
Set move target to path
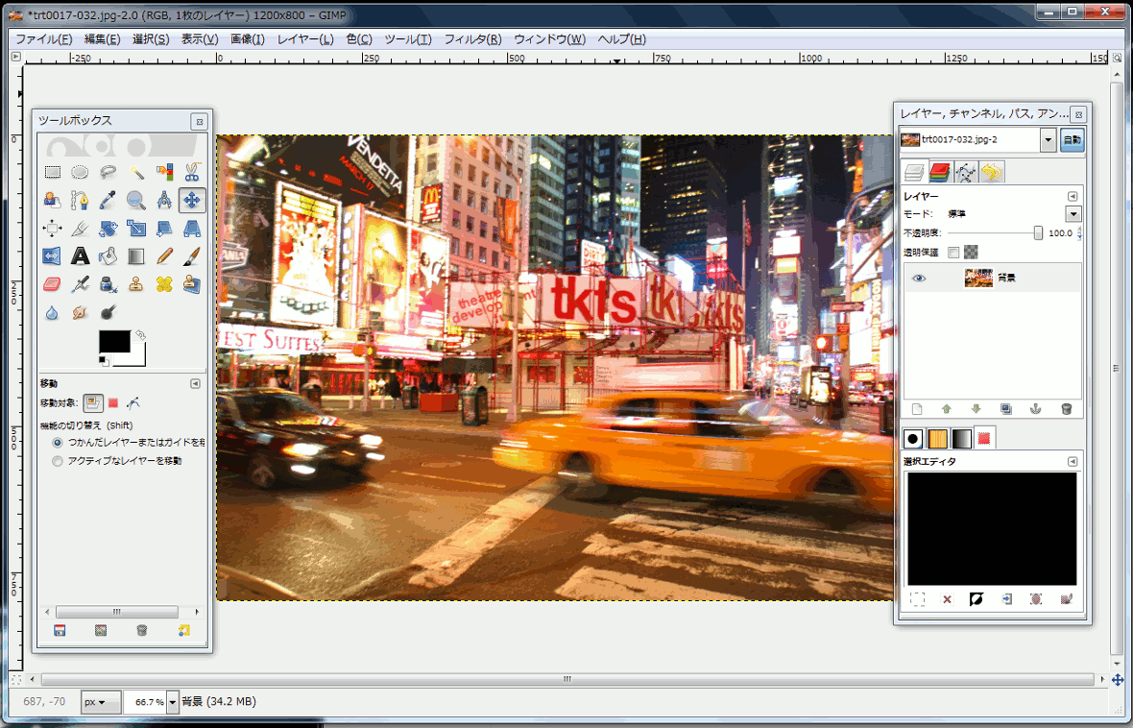point(133,403)
